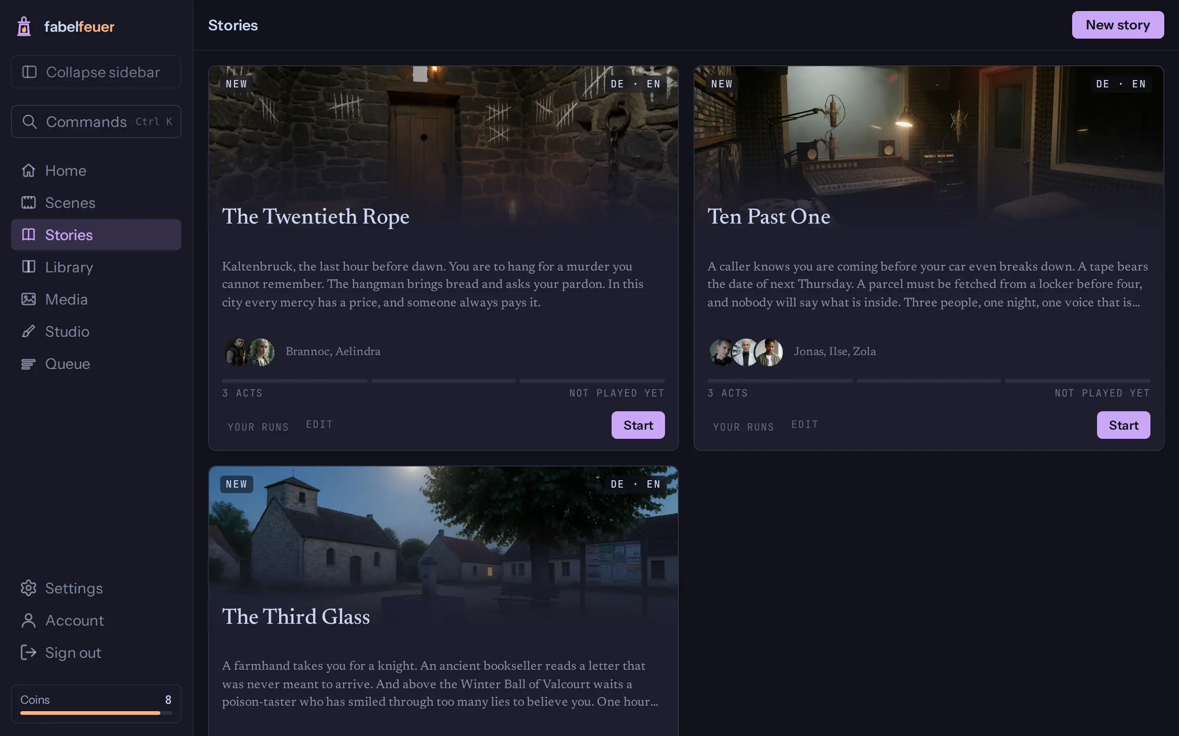The width and height of the screenshot is (1179, 736).
Task: Edit The Twentieth Rope story
Action: [x=319, y=425]
